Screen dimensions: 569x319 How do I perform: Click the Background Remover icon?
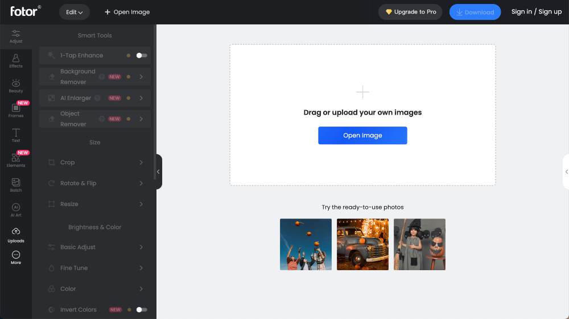click(x=52, y=77)
